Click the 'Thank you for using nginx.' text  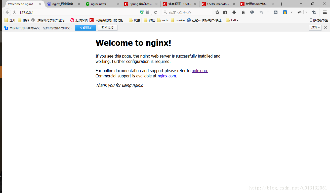(119, 85)
